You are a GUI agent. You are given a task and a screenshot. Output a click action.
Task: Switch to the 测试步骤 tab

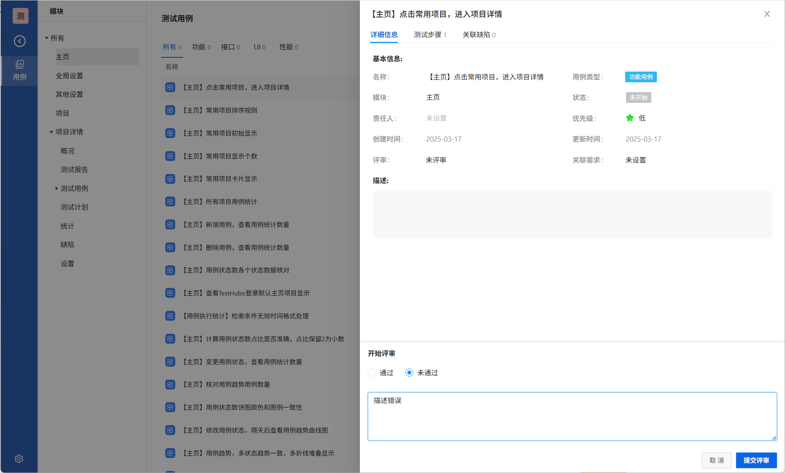click(429, 35)
